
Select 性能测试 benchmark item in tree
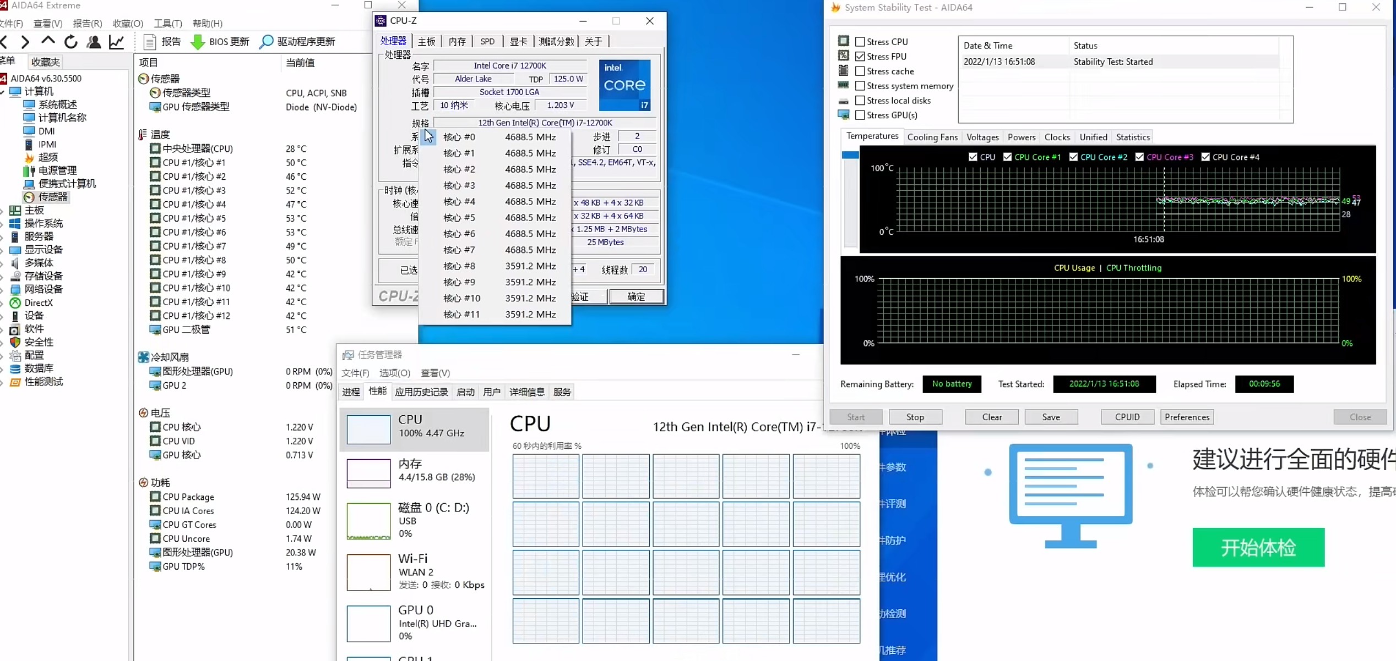[x=36, y=382]
